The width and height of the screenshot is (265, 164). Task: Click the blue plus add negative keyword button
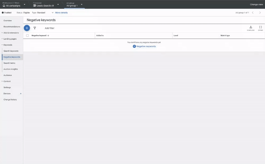27,28
